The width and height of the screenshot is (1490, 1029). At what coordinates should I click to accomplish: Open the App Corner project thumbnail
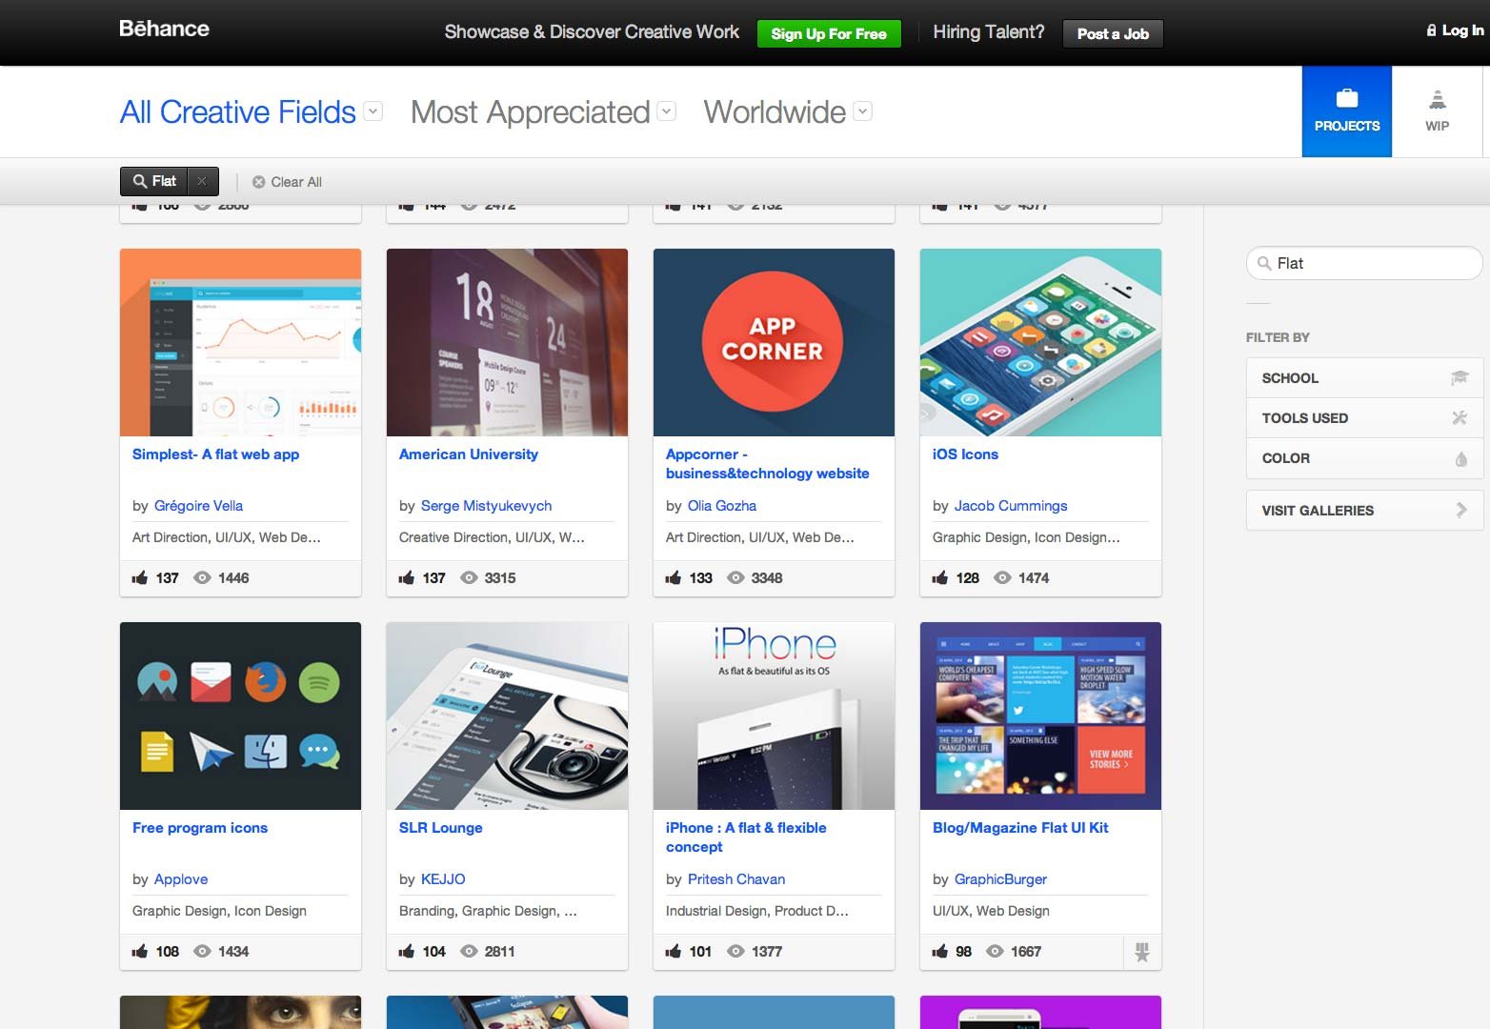[x=774, y=342]
